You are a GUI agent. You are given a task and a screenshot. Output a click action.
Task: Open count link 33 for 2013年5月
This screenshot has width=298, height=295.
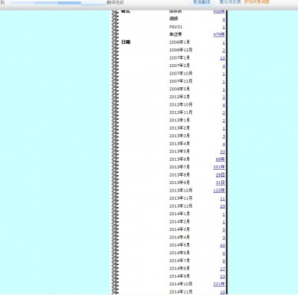222,152
